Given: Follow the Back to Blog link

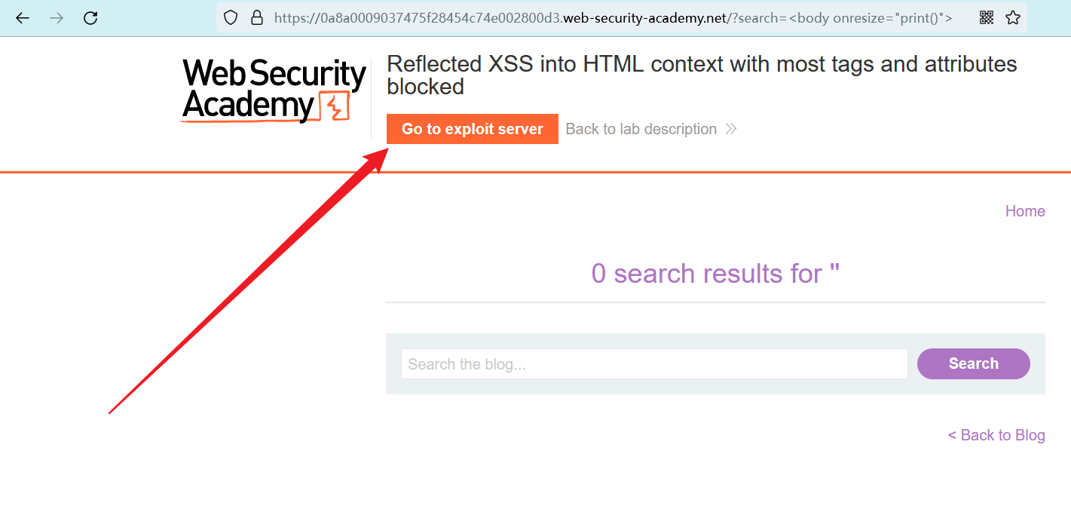Looking at the screenshot, I should [x=996, y=435].
